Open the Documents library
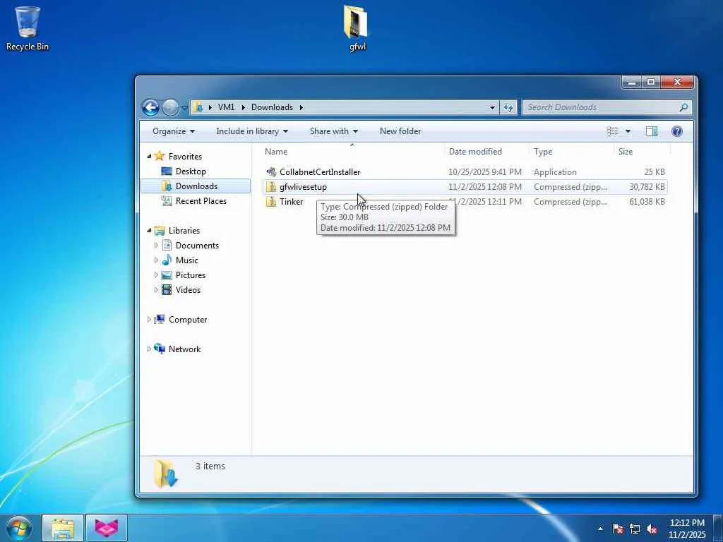The image size is (723, 542). coord(197,246)
